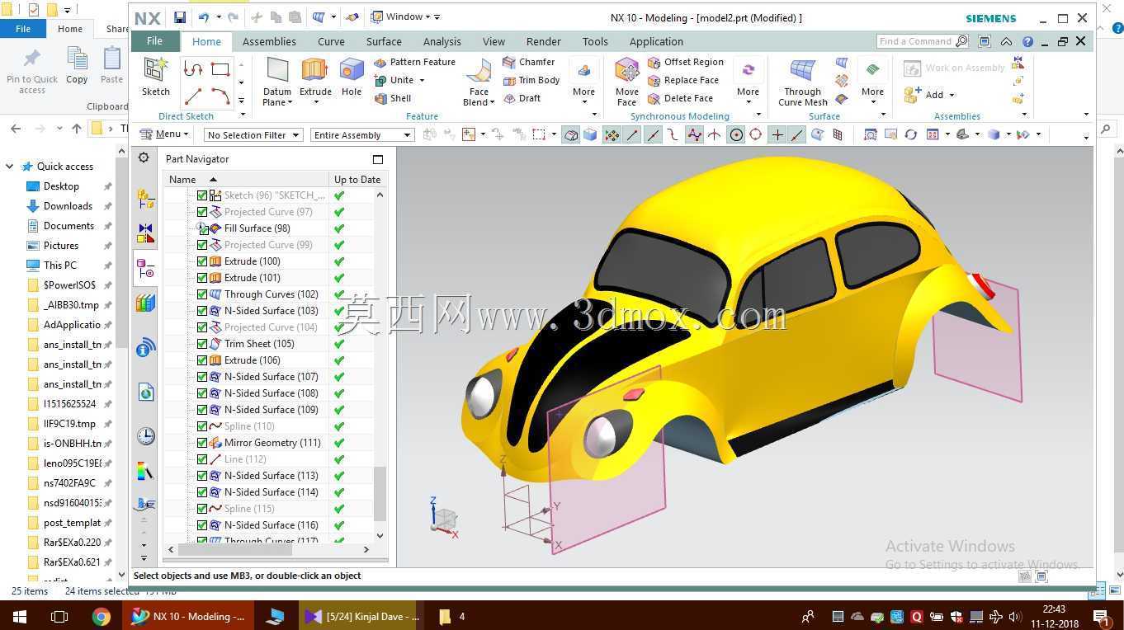Uncheck the Extrude (100) feature checkbox
The image size is (1124, 630).
pos(202,261)
